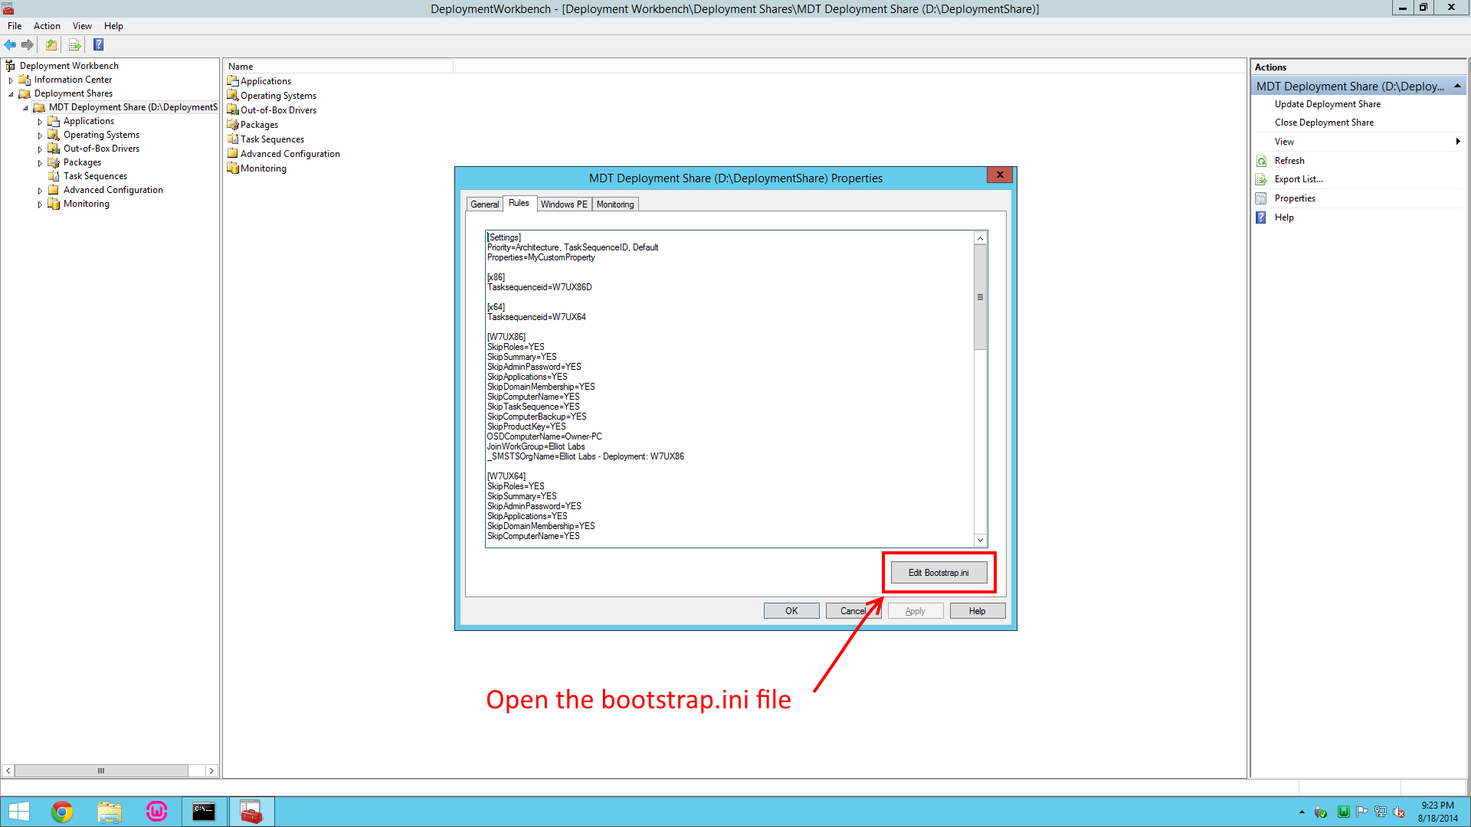Click the Action Center flag tray icon

point(1361,812)
